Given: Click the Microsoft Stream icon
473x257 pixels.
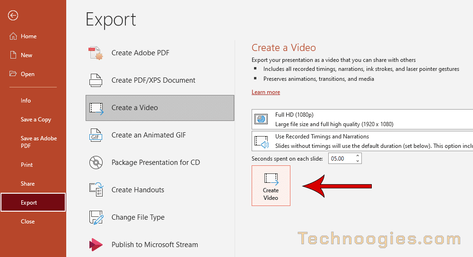Looking at the screenshot, I should (96, 245).
